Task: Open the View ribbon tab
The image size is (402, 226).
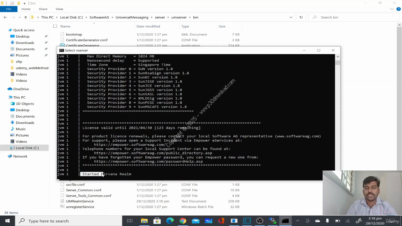Action: (59, 9)
